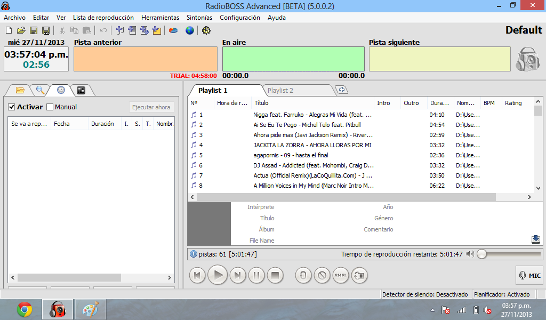546x320 pixels.
Task: Click the playlist horizontal scrollbar
Action: pyautogui.click(x=346, y=197)
